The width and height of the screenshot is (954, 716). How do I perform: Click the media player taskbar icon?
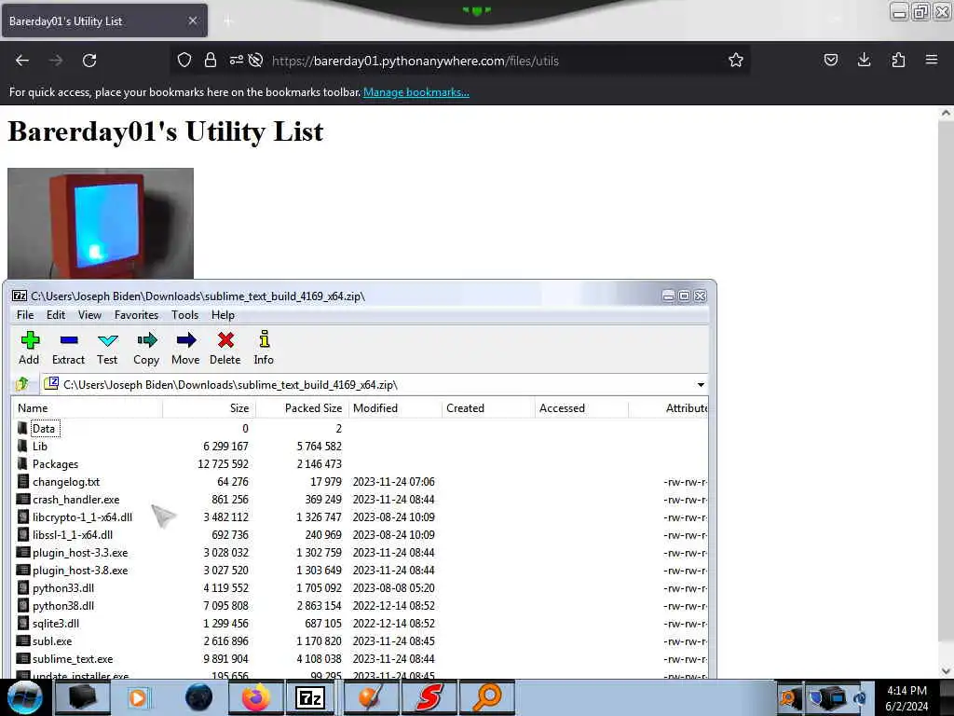point(138,697)
